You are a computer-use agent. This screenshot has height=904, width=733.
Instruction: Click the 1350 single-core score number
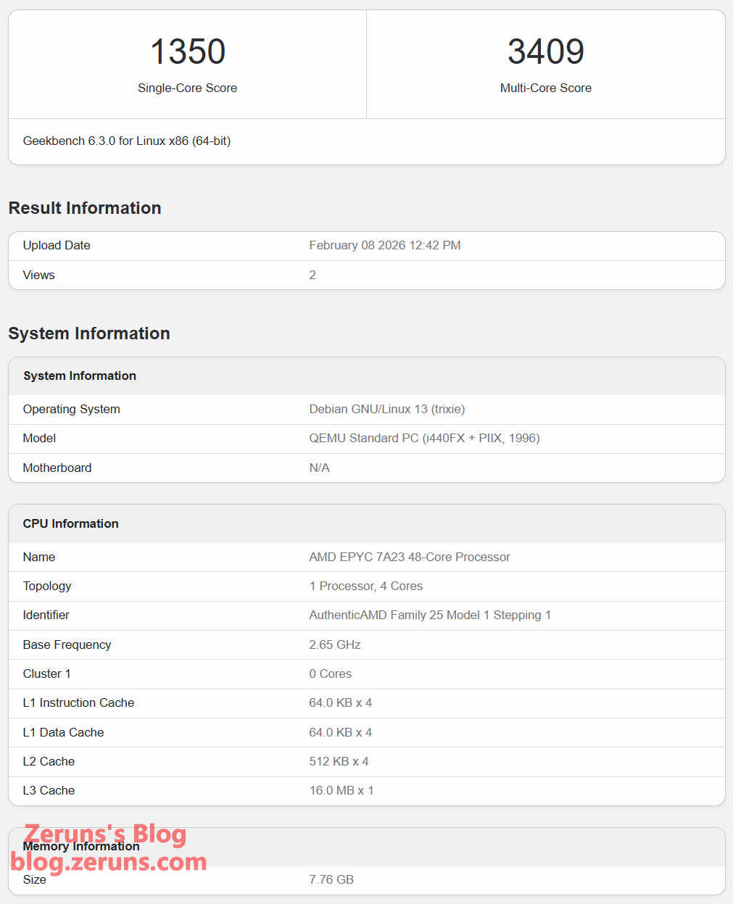[187, 51]
